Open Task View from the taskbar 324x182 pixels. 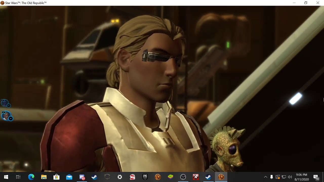point(18,177)
